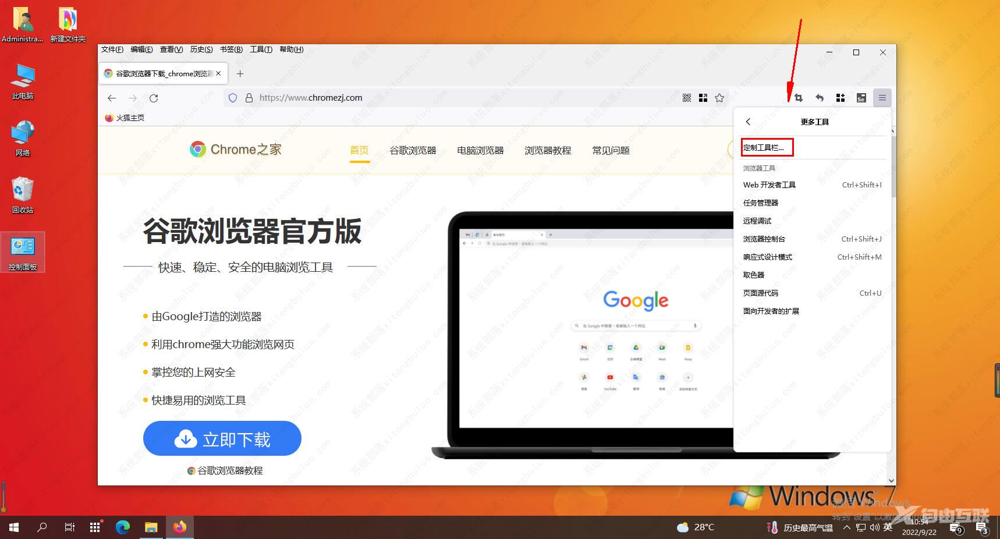Select the 此电脑 desktop icon
1000x539 pixels.
(23, 81)
